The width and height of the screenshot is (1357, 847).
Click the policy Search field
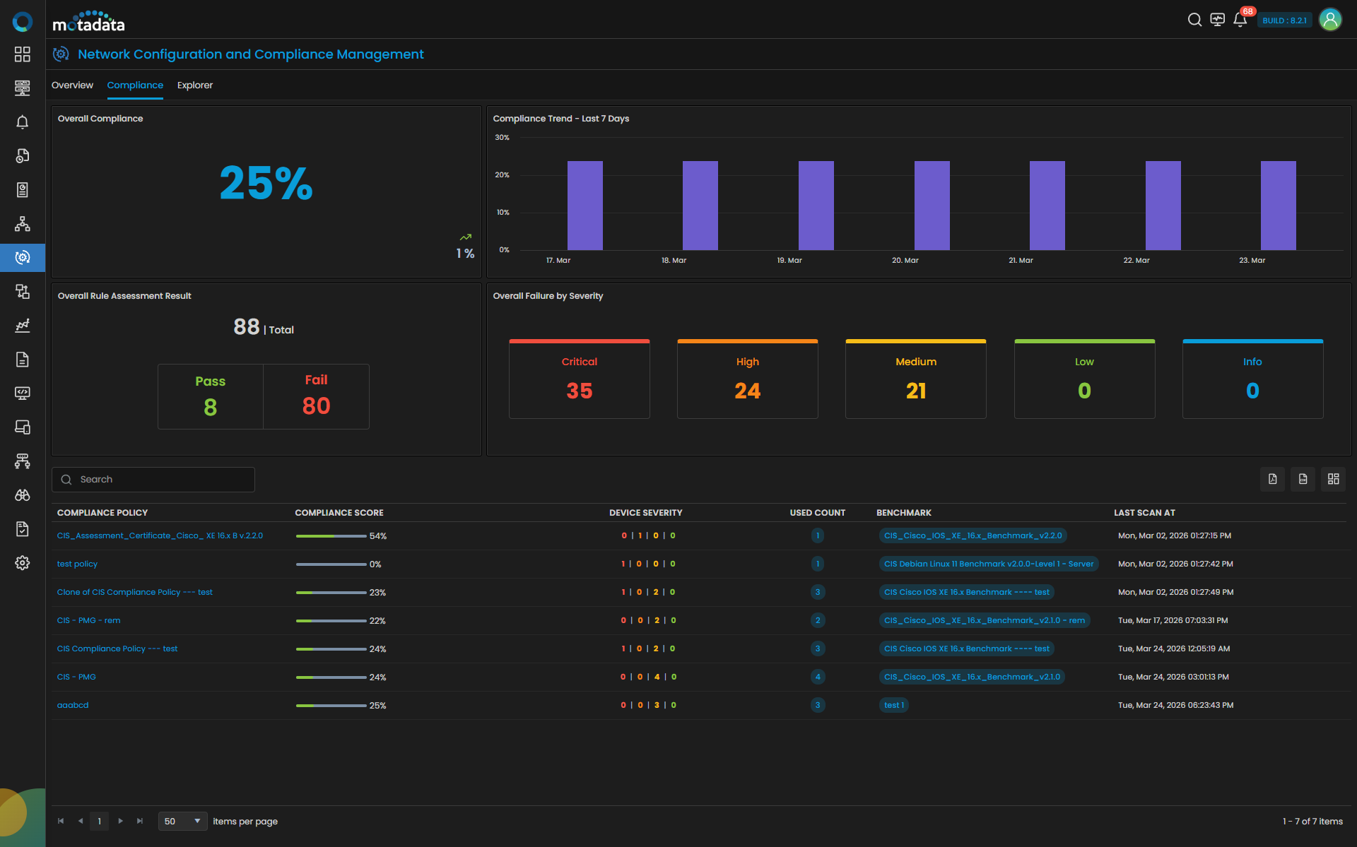(163, 480)
